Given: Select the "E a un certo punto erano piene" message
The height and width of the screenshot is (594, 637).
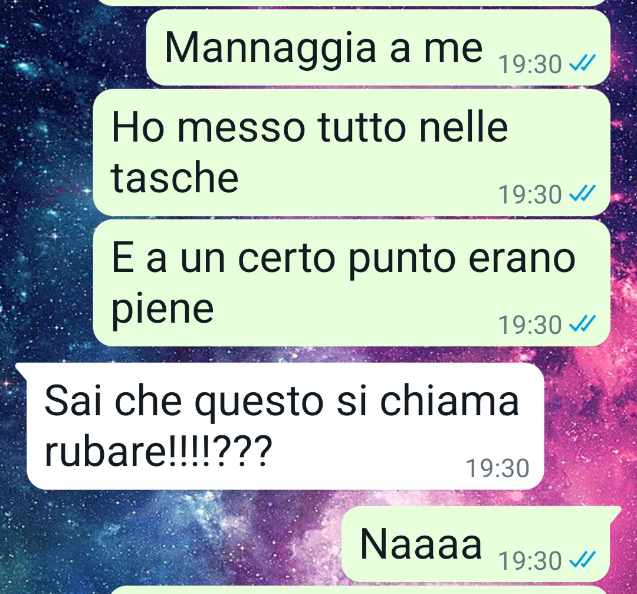Looking at the screenshot, I should [352, 283].
